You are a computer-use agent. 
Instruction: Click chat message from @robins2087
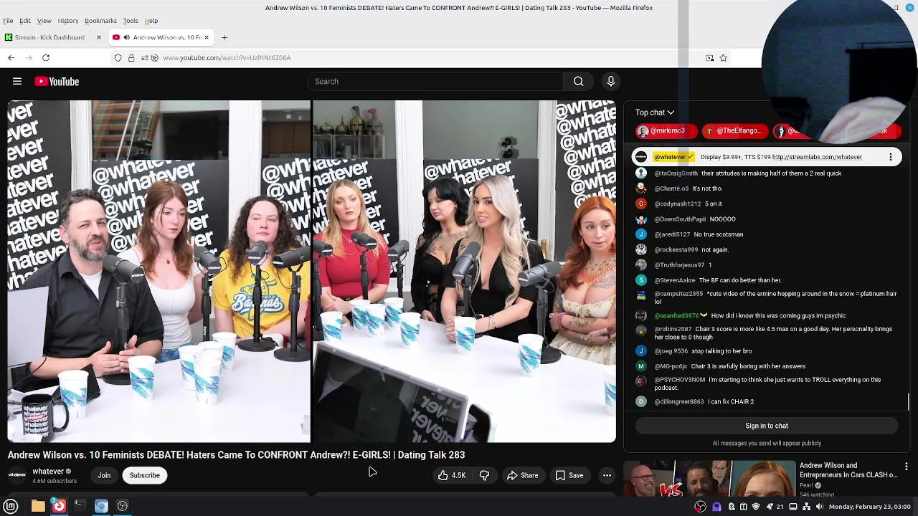766,333
